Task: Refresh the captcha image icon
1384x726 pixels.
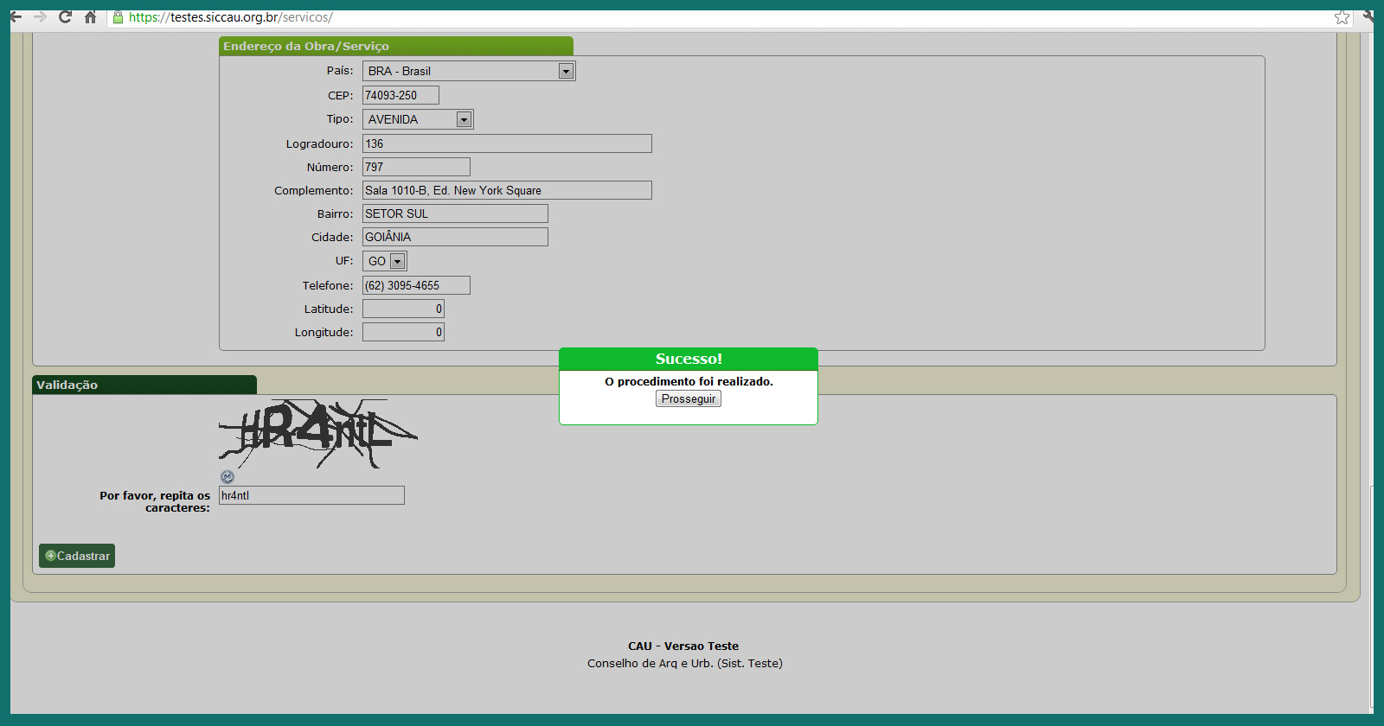Action: (x=227, y=477)
